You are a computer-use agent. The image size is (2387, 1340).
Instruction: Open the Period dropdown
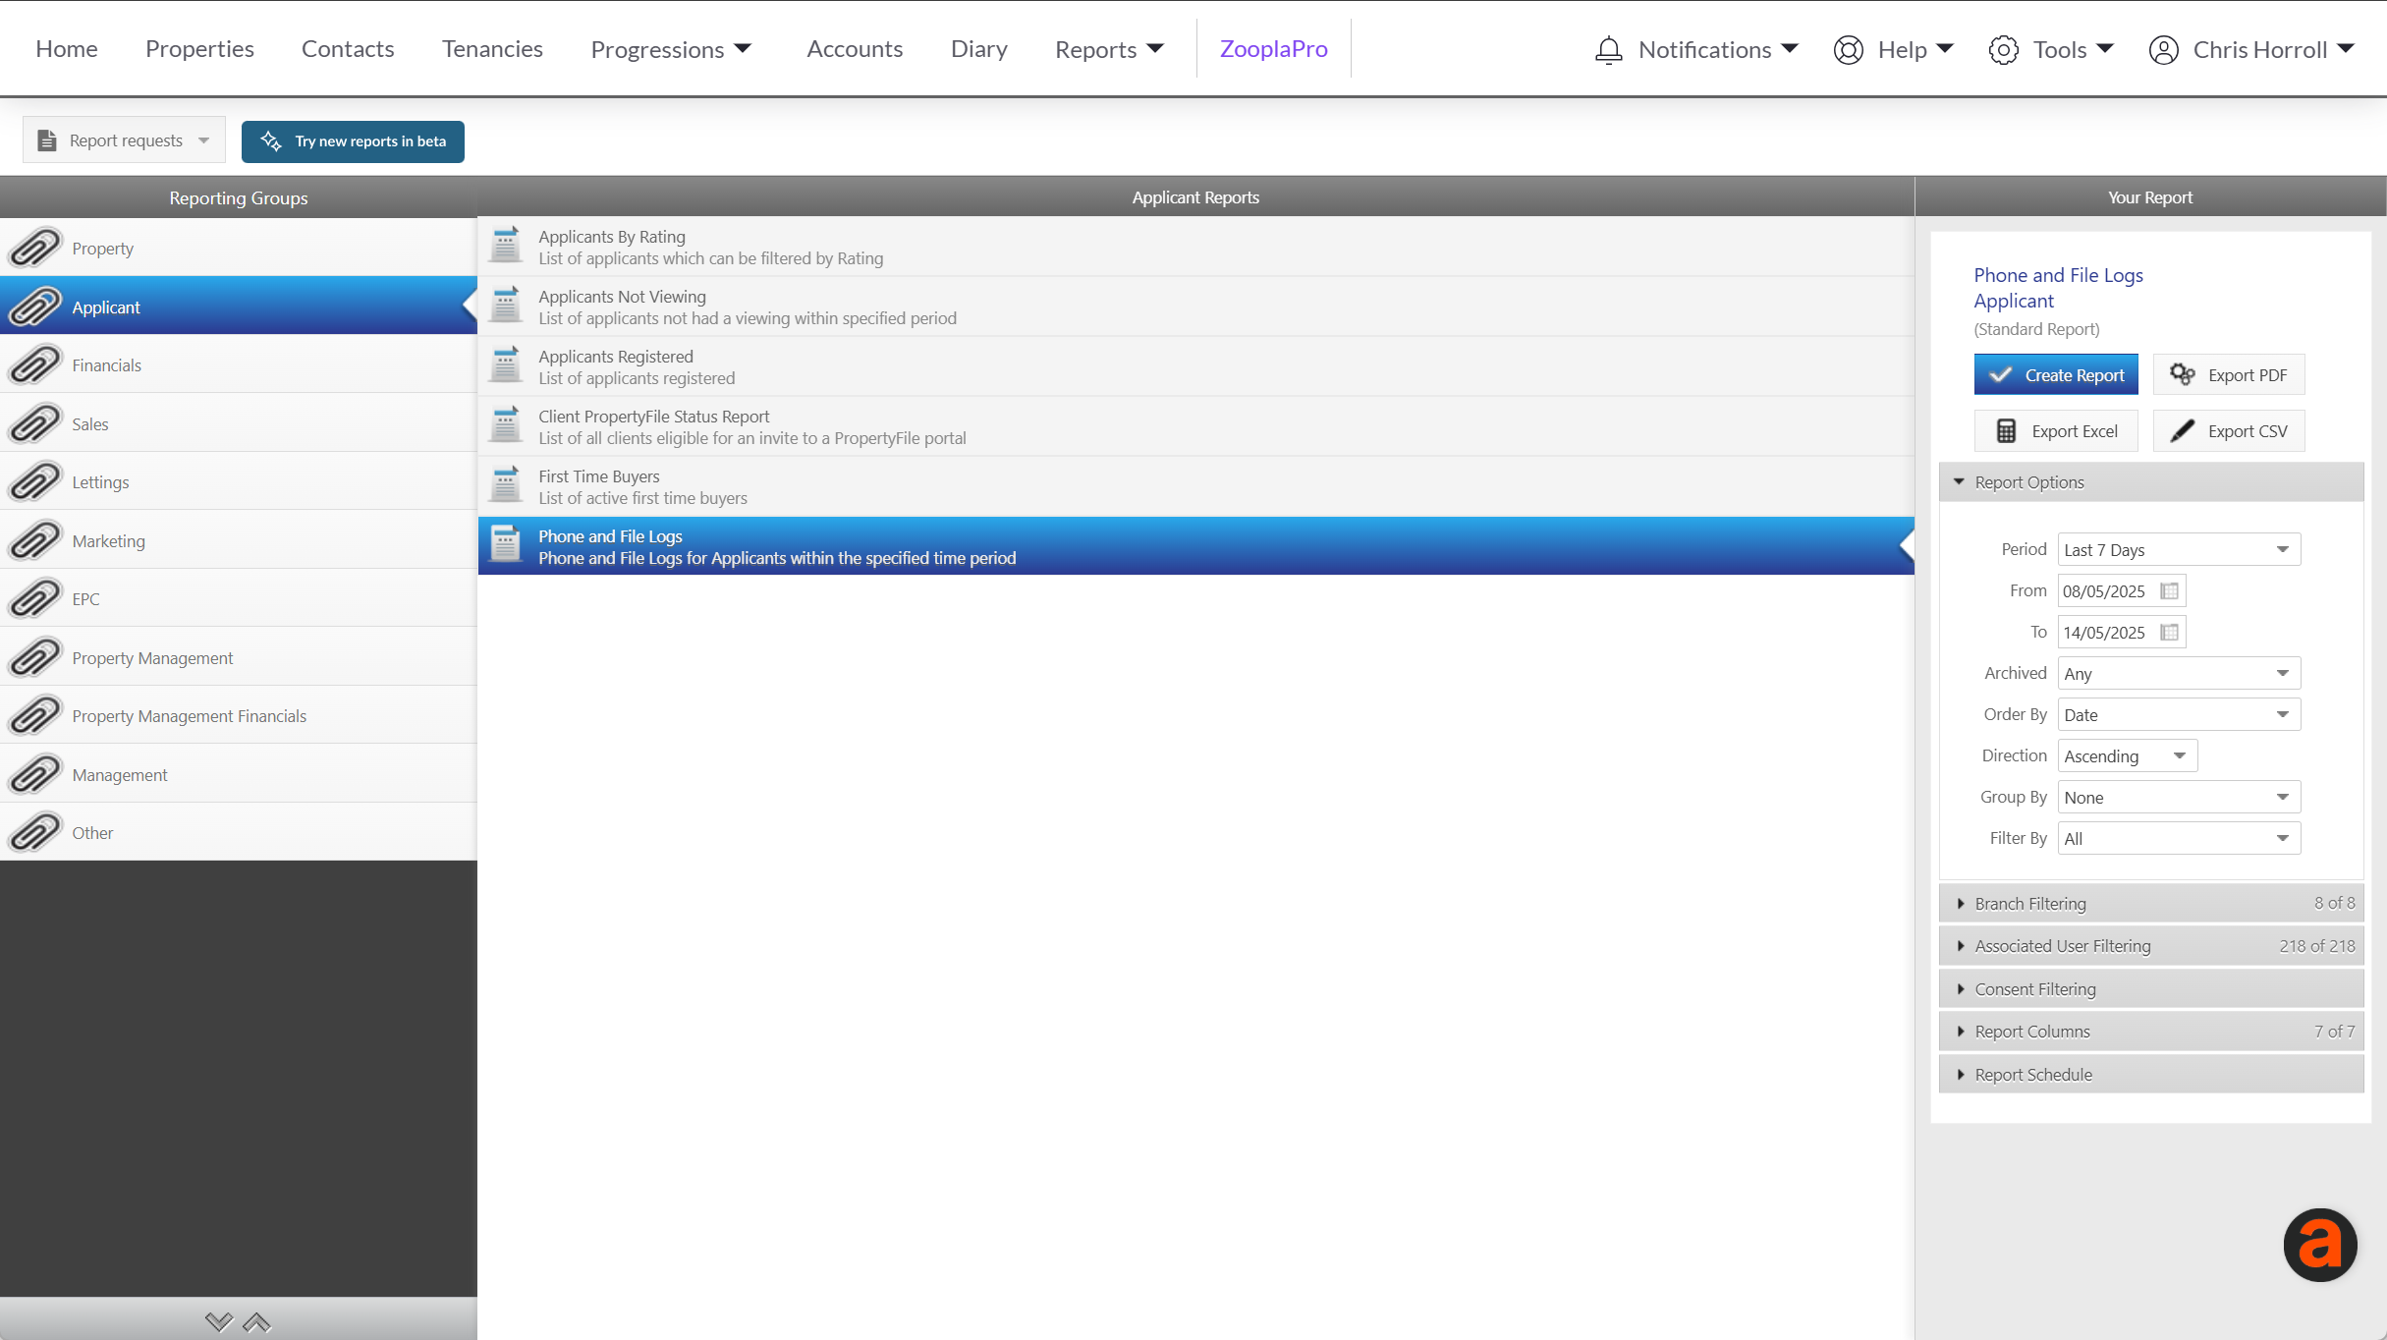pos(2179,549)
